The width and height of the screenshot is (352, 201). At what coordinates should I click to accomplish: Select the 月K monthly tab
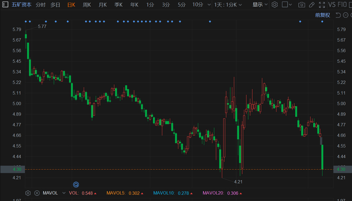point(103,5)
